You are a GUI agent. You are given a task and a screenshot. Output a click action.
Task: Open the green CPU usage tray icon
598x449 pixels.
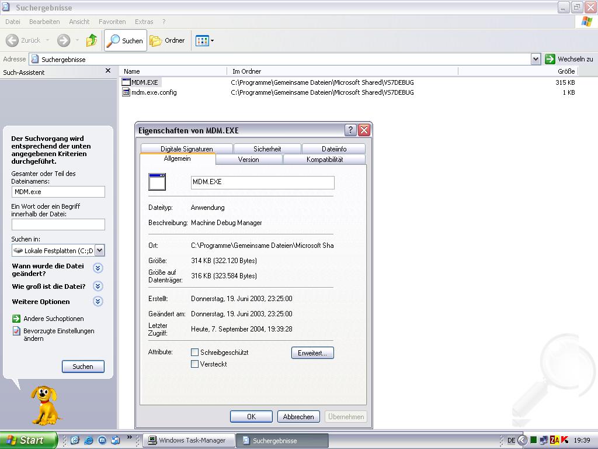coord(534,440)
